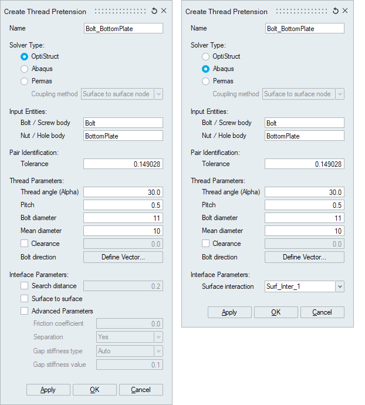Open Surface interaction dropdown
The image size is (365, 405).
coord(339,286)
